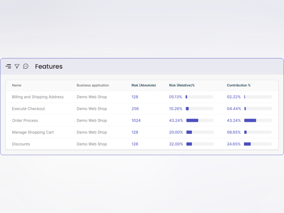Click Demo Web Shop in Discounts row
This screenshot has height=213, width=284.
coord(92,144)
